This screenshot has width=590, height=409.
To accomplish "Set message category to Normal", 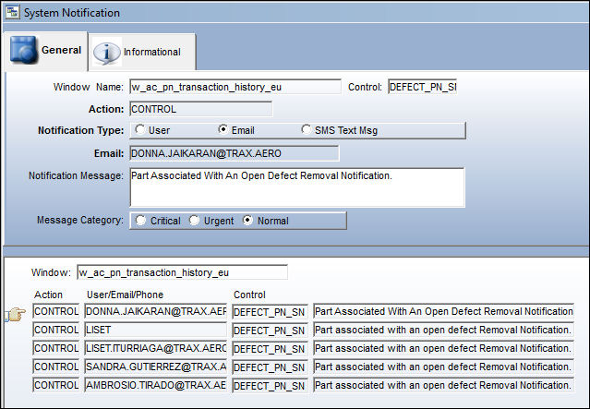I will (x=247, y=220).
